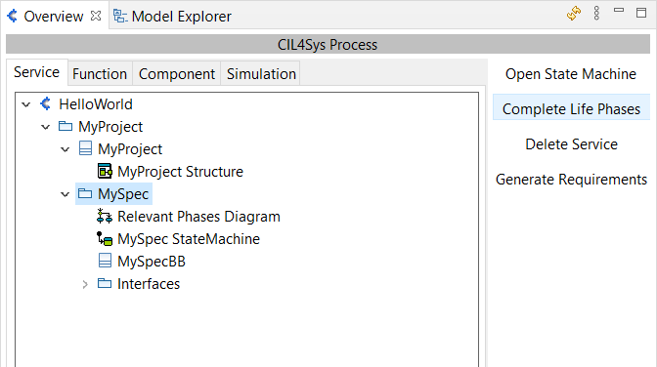The image size is (657, 367).
Task: Click Generate Requirements button
Action: [x=571, y=180]
